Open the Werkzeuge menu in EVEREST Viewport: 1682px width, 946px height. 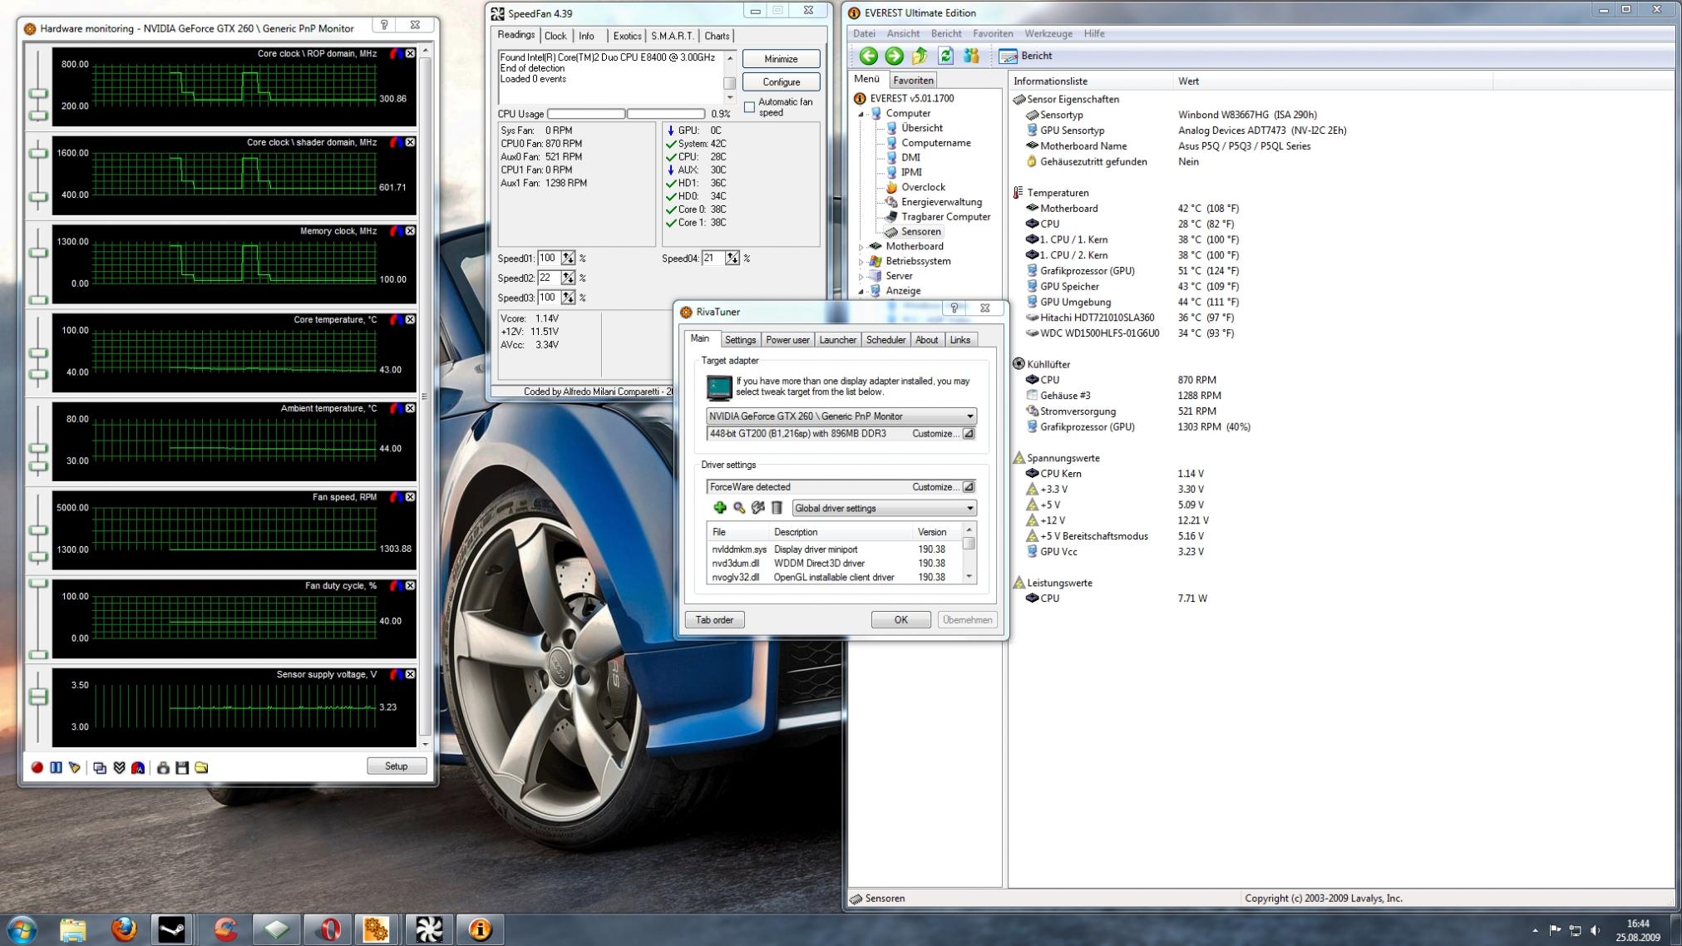1048,33
